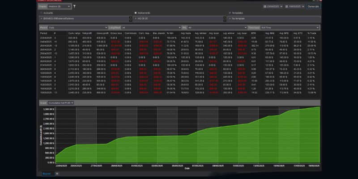Expand the start date 23/04/2025 picker arrow
This screenshot has height=179, width=358.
coord(281,7)
